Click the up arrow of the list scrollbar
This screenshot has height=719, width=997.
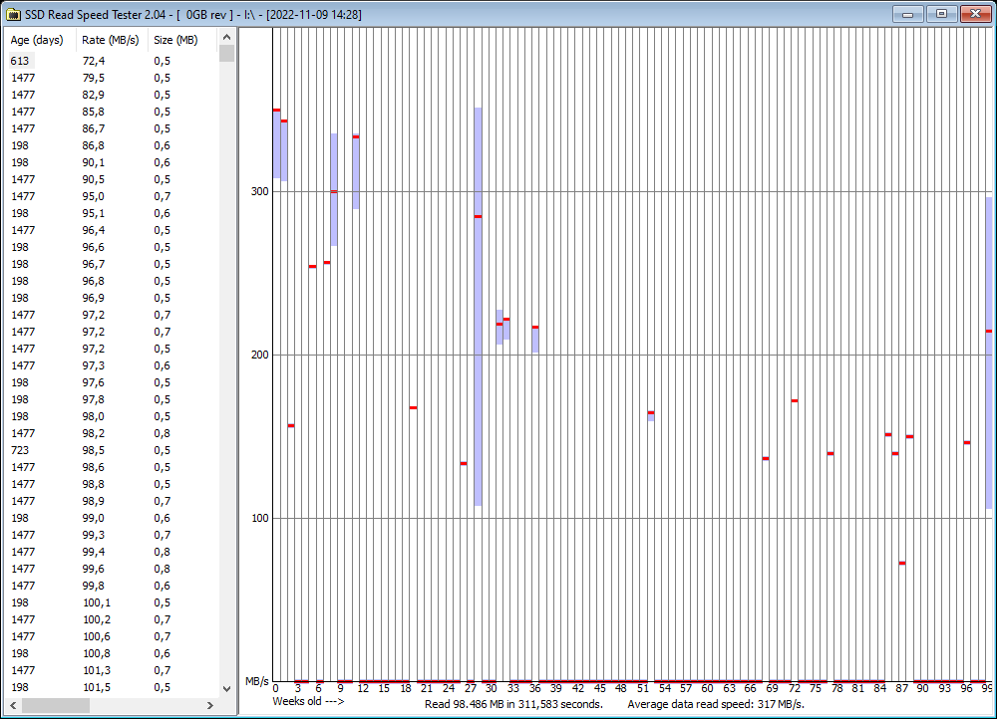click(226, 36)
